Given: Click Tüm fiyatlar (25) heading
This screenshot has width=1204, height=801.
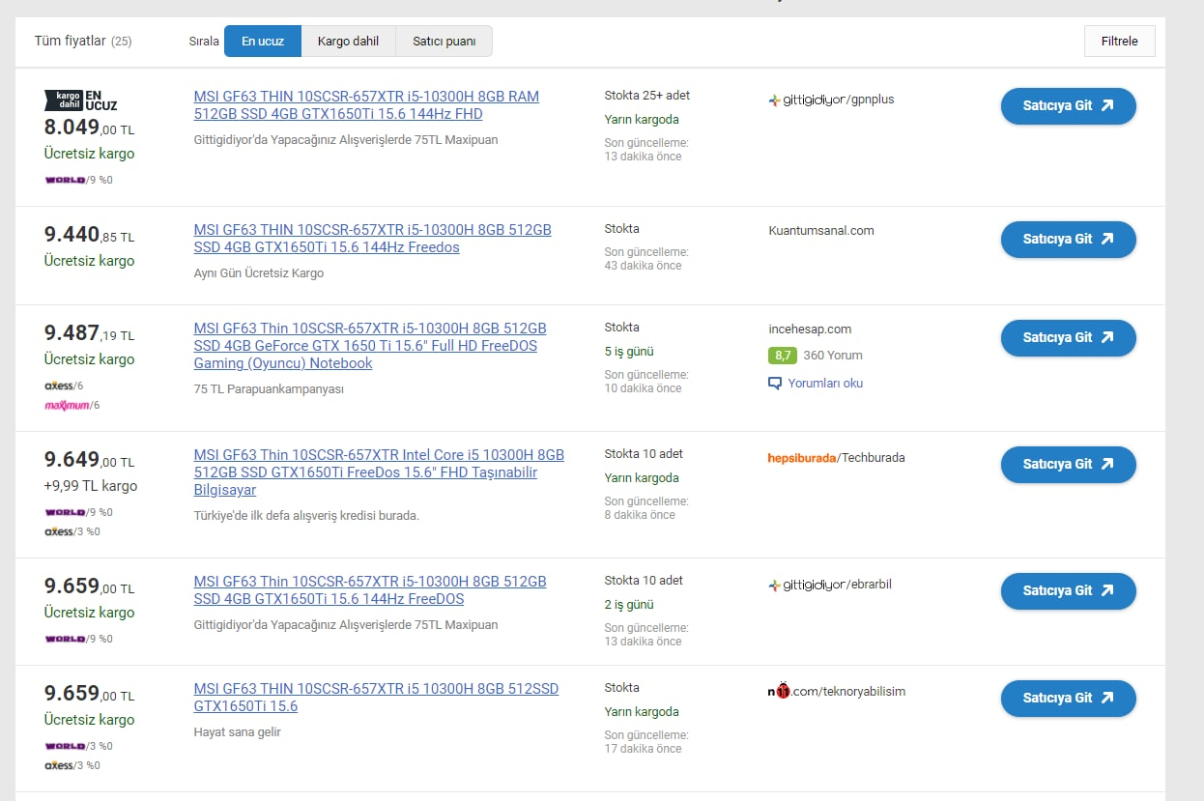Looking at the screenshot, I should [83, 42].
